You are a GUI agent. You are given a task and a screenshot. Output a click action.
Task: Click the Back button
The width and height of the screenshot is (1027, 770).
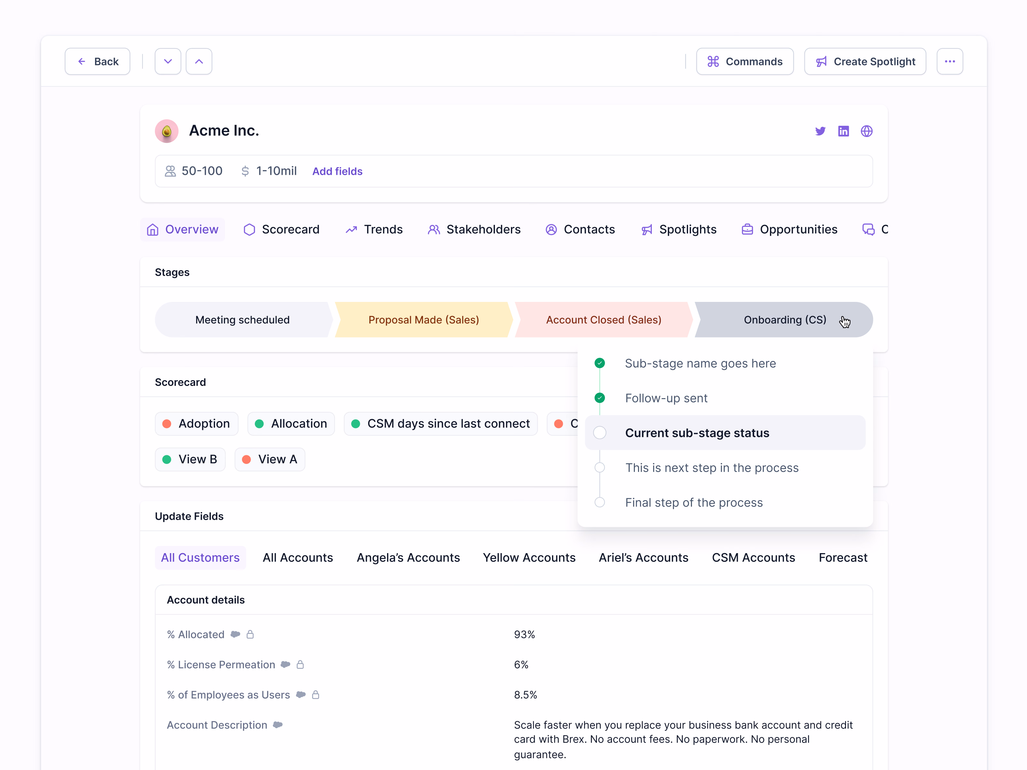[98, 61]
